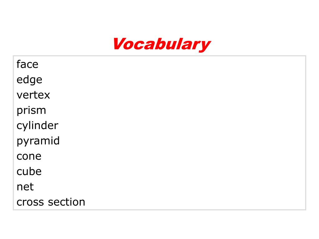Screen dimensions: 319x239
Task: Click the word section in the last entry
Action: click(67, 202)
